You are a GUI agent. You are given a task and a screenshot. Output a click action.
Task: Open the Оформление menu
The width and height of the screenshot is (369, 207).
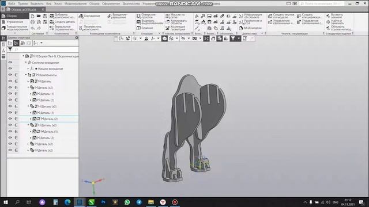click(111, 3)
